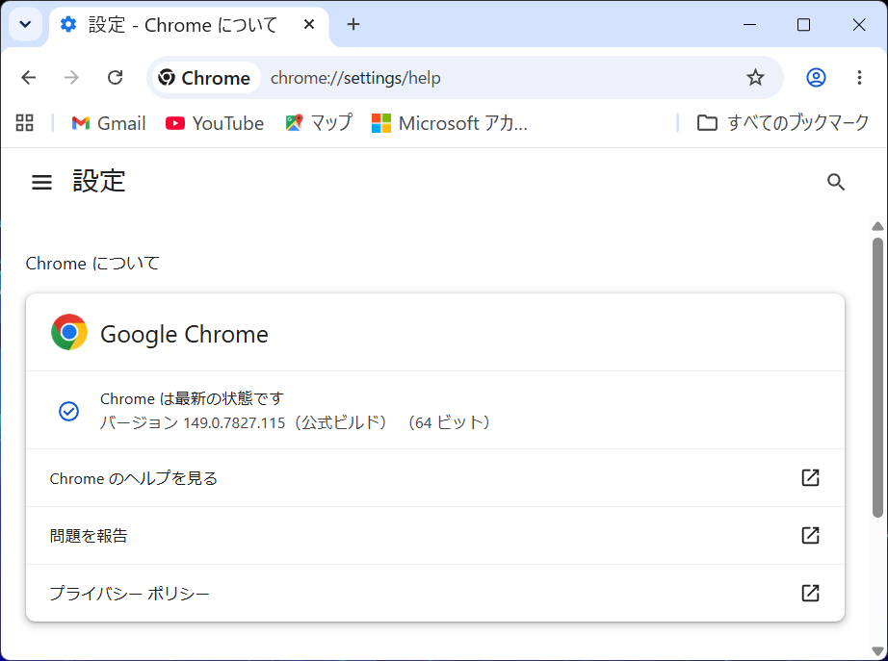
Task: Open the Chrome three-dot menu
Action: coord(859,78)
